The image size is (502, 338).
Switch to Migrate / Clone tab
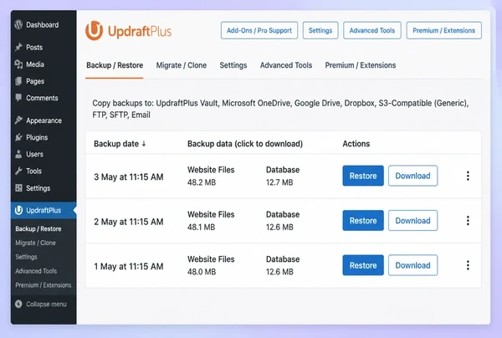tap(182, 65)
